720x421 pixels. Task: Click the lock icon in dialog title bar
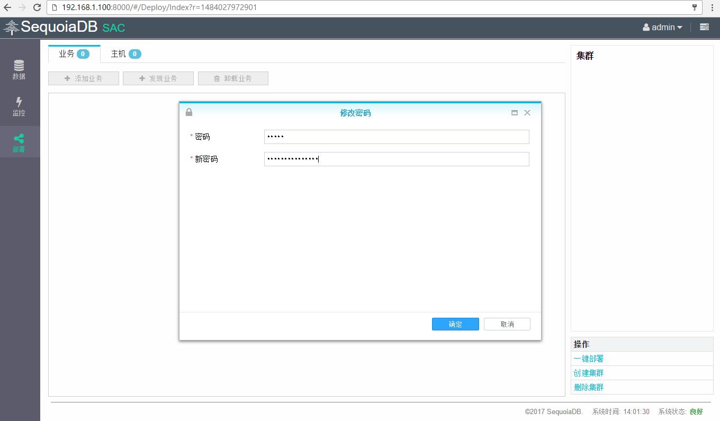[189, 112]
